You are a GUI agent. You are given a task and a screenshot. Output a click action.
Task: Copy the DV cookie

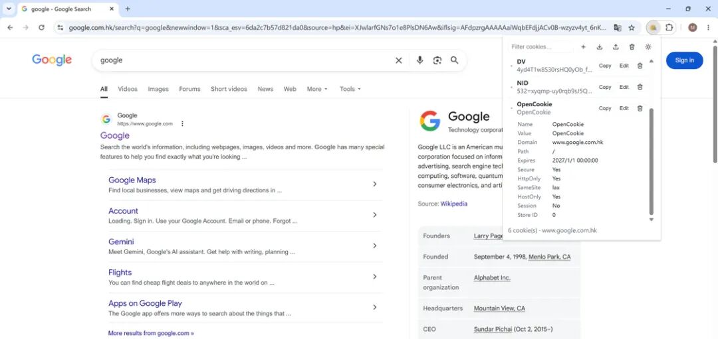605,66
